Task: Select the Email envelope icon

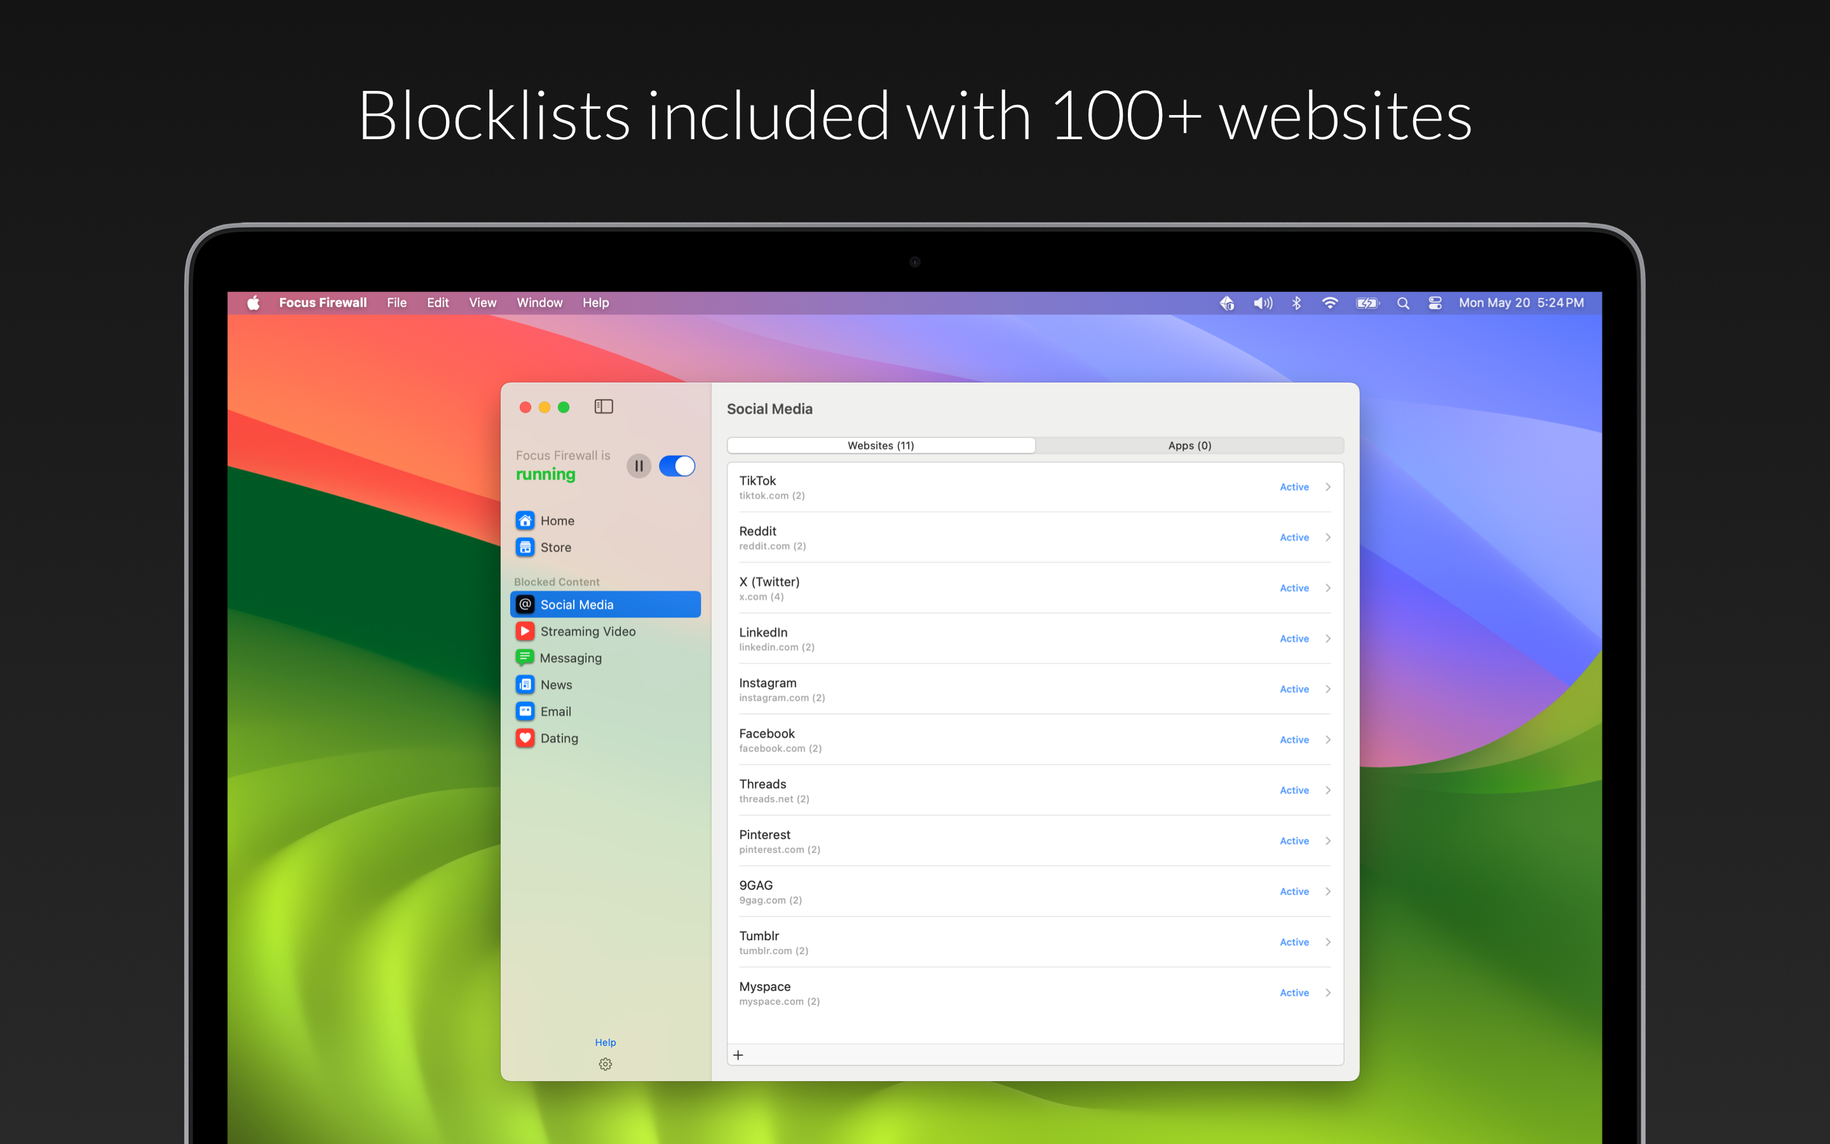Action: [x=525, y=711]
